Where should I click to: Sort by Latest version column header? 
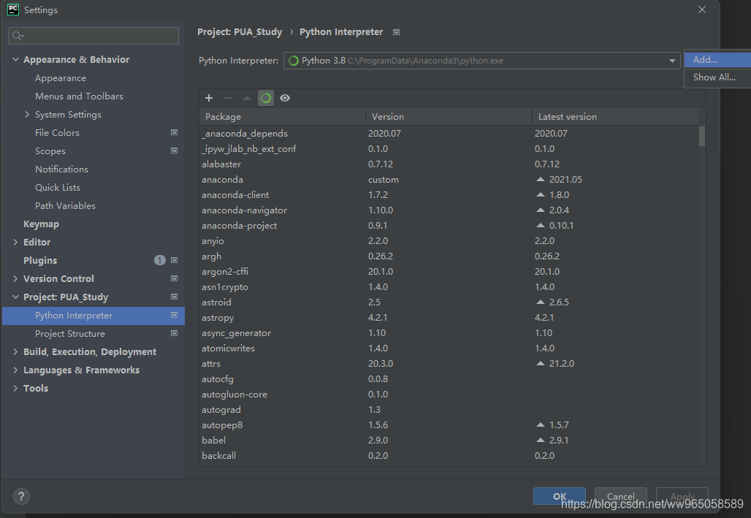tap(615, 116)
